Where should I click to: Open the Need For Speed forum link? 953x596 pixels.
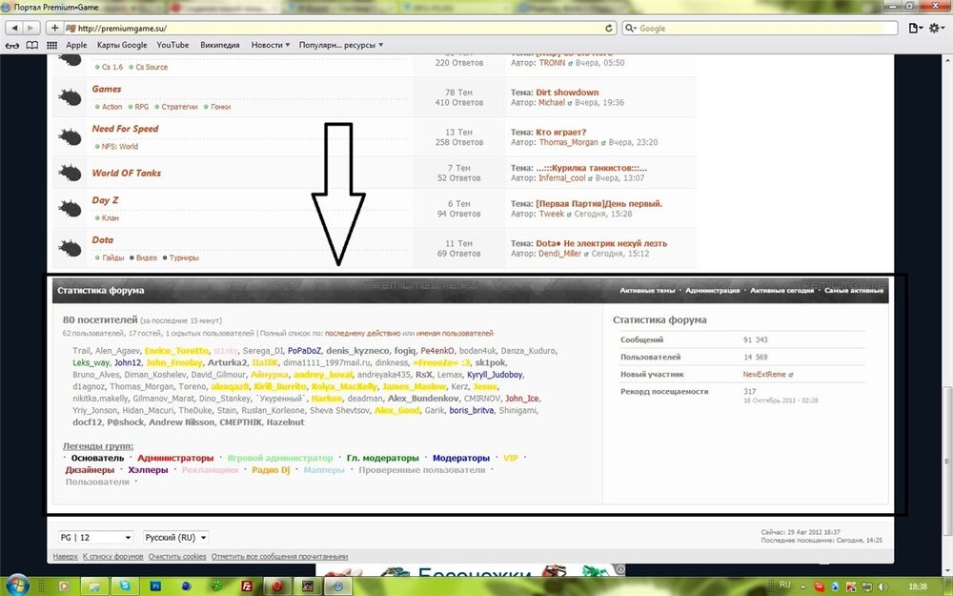point(125,129)
